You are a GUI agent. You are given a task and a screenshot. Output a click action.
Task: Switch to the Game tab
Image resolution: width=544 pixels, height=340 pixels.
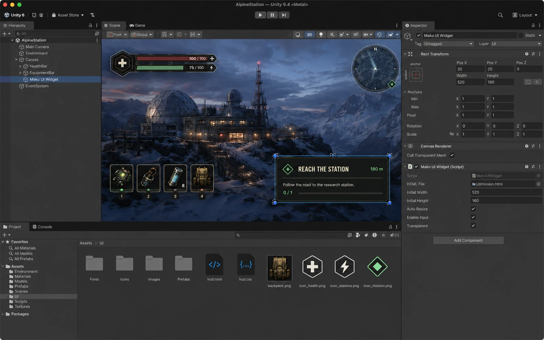(138, 25)
